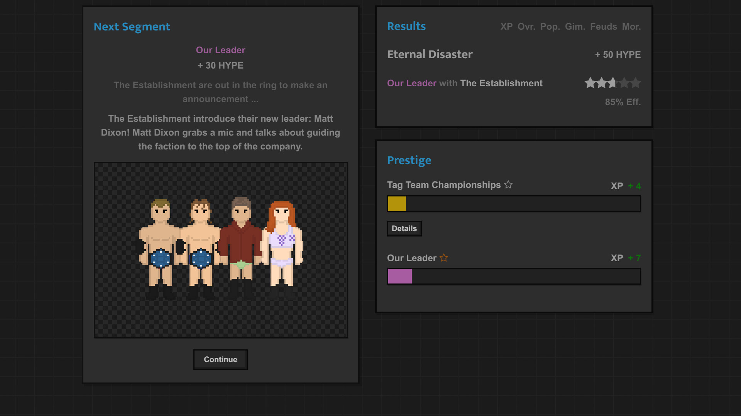The width and height of the screenshot is (741, 416).
Task: Select Pop. in the Results header row
Action: 551,27
